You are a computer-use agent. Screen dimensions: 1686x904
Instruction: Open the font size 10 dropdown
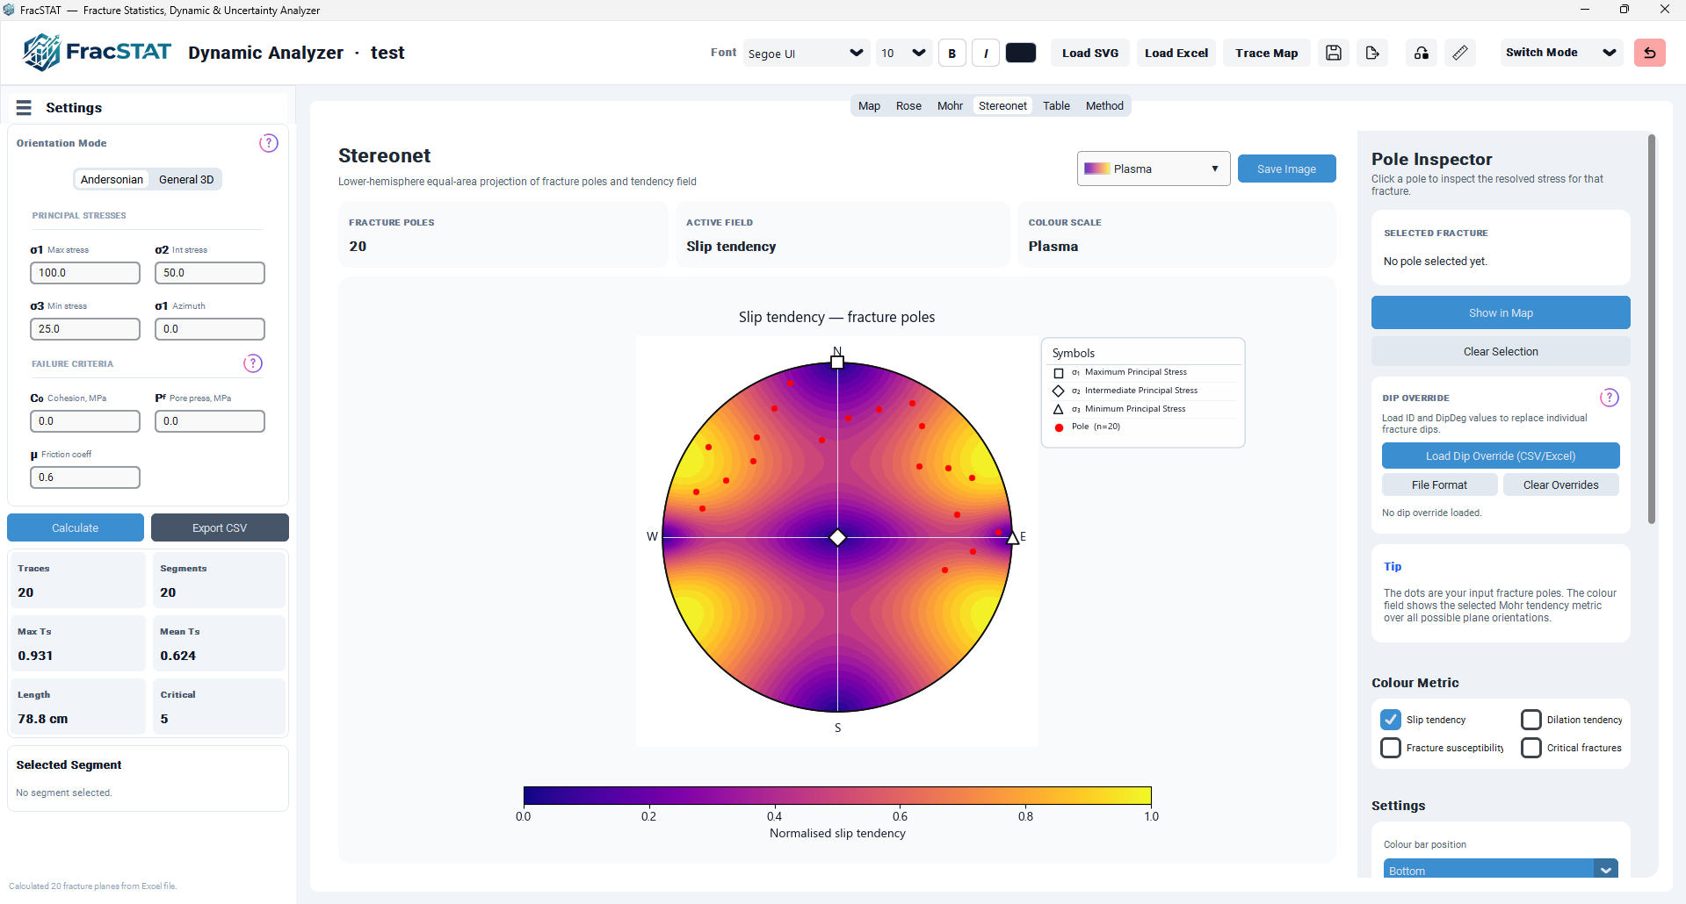click(x=904, y=53)
